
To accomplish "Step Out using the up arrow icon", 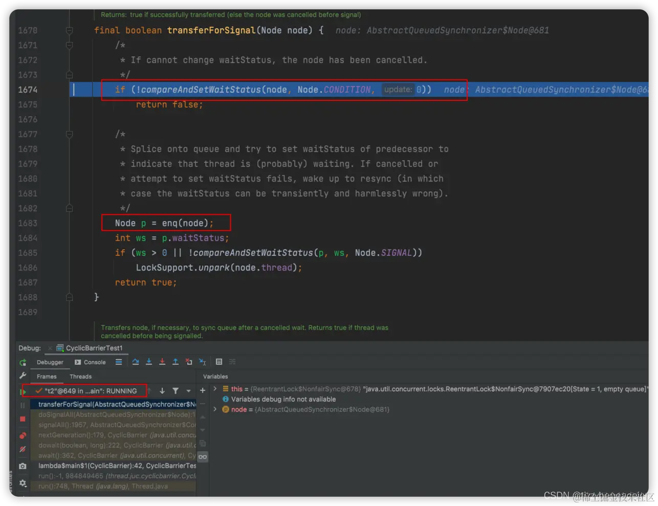I will click(176, 362).
